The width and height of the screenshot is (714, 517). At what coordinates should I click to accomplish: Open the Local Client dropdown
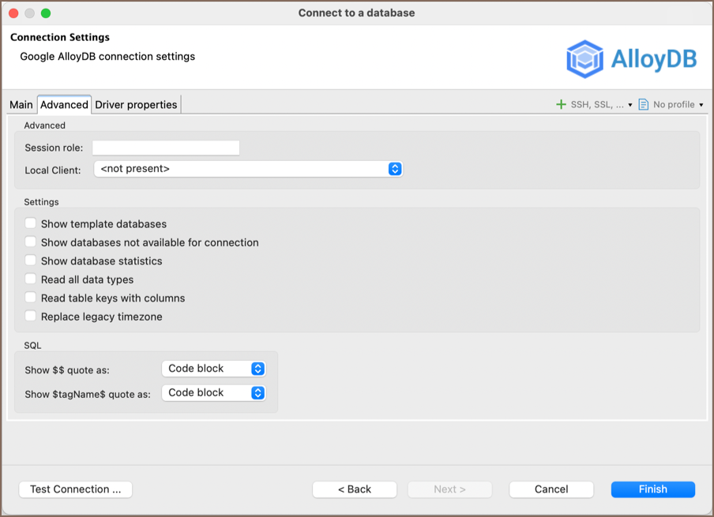pos(248,169)
